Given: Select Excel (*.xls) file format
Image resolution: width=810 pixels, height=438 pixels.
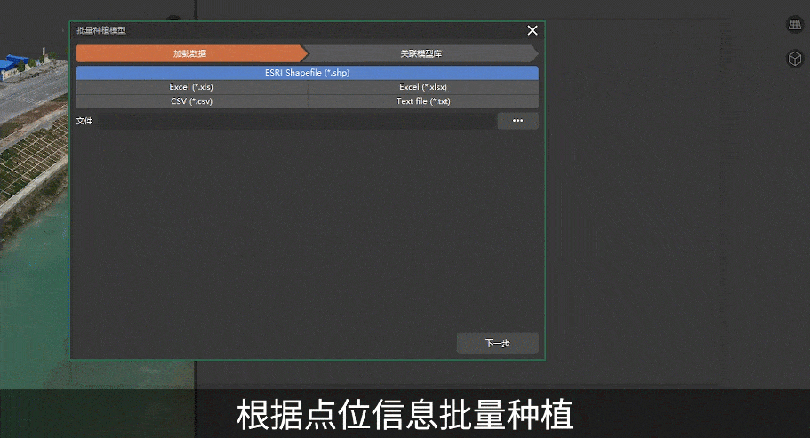Looking at the screenshot, I should [191, 87].
